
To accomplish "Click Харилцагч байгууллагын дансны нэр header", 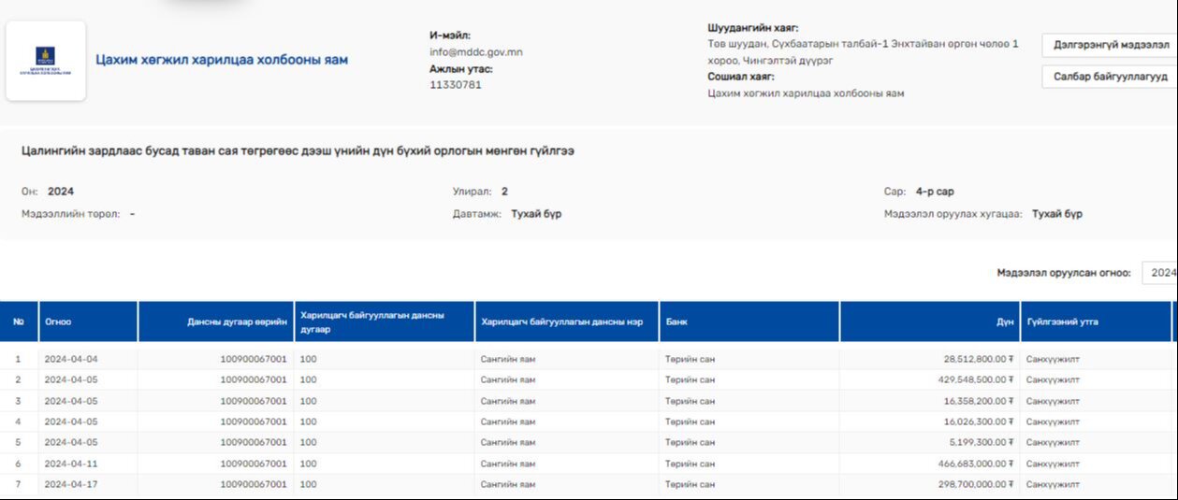I will point(561,321).
